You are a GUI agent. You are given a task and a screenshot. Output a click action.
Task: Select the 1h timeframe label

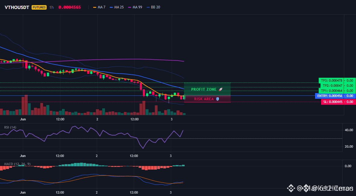pos(51,7)
